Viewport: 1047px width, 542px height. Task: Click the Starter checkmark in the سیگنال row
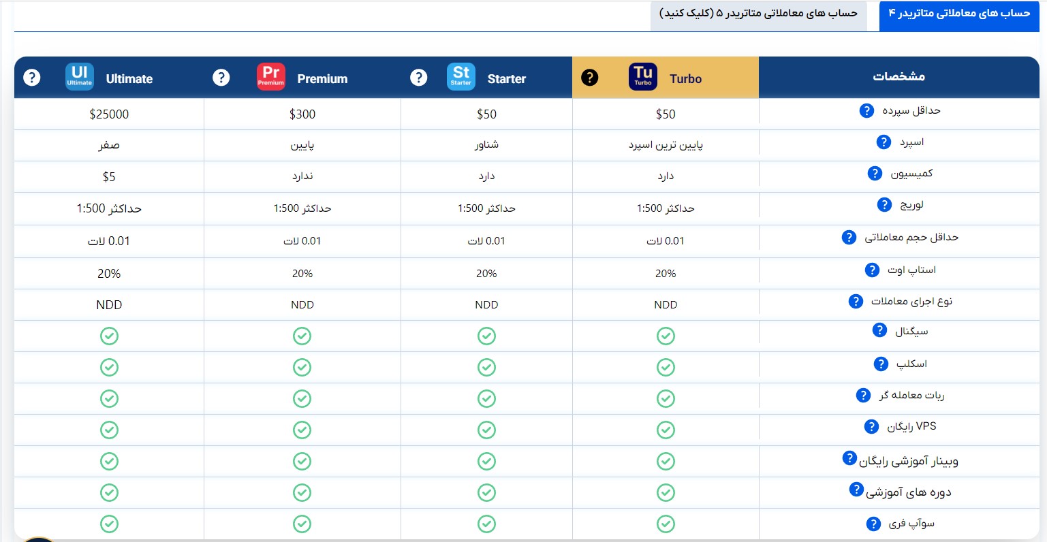(486, 336)
